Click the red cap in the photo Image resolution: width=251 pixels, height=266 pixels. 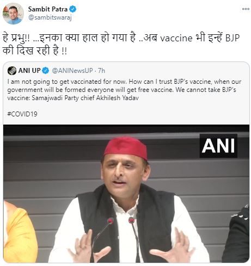126,148
